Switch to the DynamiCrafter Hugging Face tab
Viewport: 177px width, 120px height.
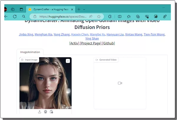51,9
